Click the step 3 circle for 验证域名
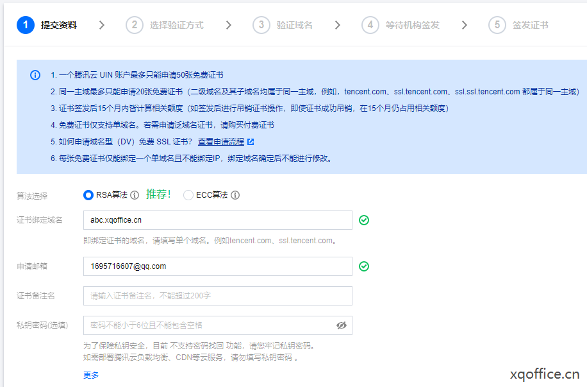Image resolution: width=587 pixels, height=387 pixels. (x=261, y=25)
